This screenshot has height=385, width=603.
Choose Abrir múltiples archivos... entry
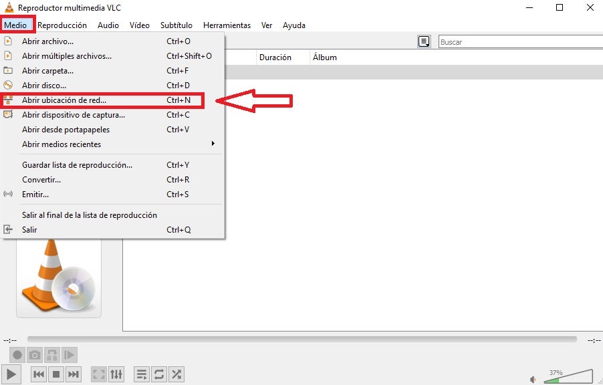[x=112, y=56]
